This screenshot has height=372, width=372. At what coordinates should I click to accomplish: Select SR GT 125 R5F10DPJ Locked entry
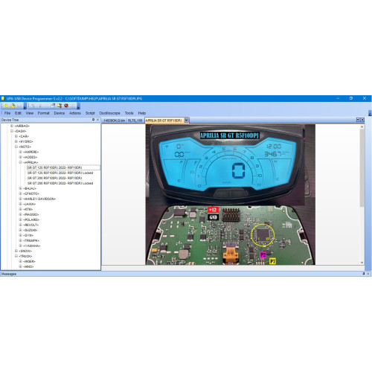pos(60,173)
